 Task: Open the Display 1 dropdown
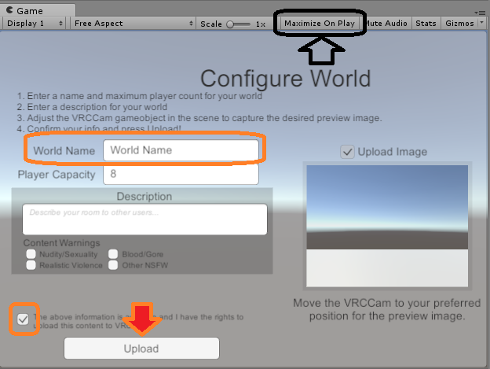coord(35,24)
